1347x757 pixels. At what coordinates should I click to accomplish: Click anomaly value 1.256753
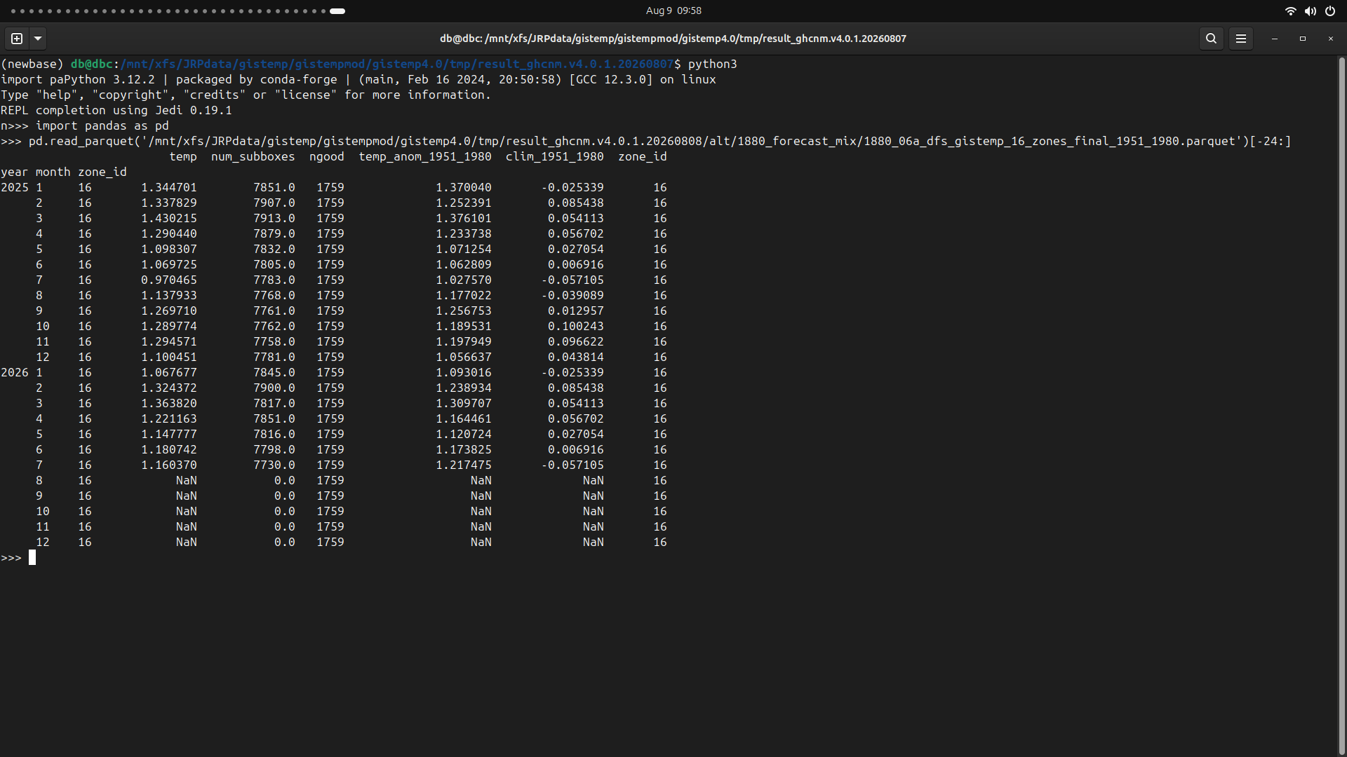[x=464, y=311]
